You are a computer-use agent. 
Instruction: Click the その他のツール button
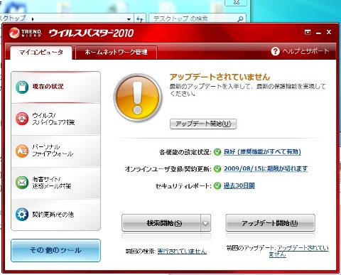(x=55, y=250)
